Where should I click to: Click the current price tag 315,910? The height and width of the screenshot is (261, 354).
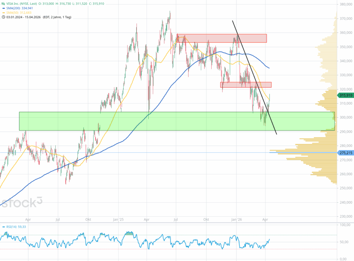coord(346,95)
